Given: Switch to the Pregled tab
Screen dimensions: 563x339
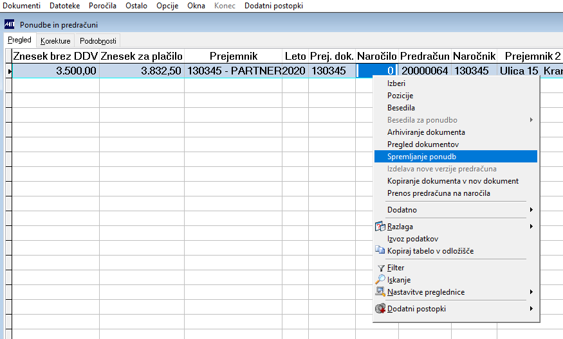Looking at the screenshot, I should (x=20, y=40).
